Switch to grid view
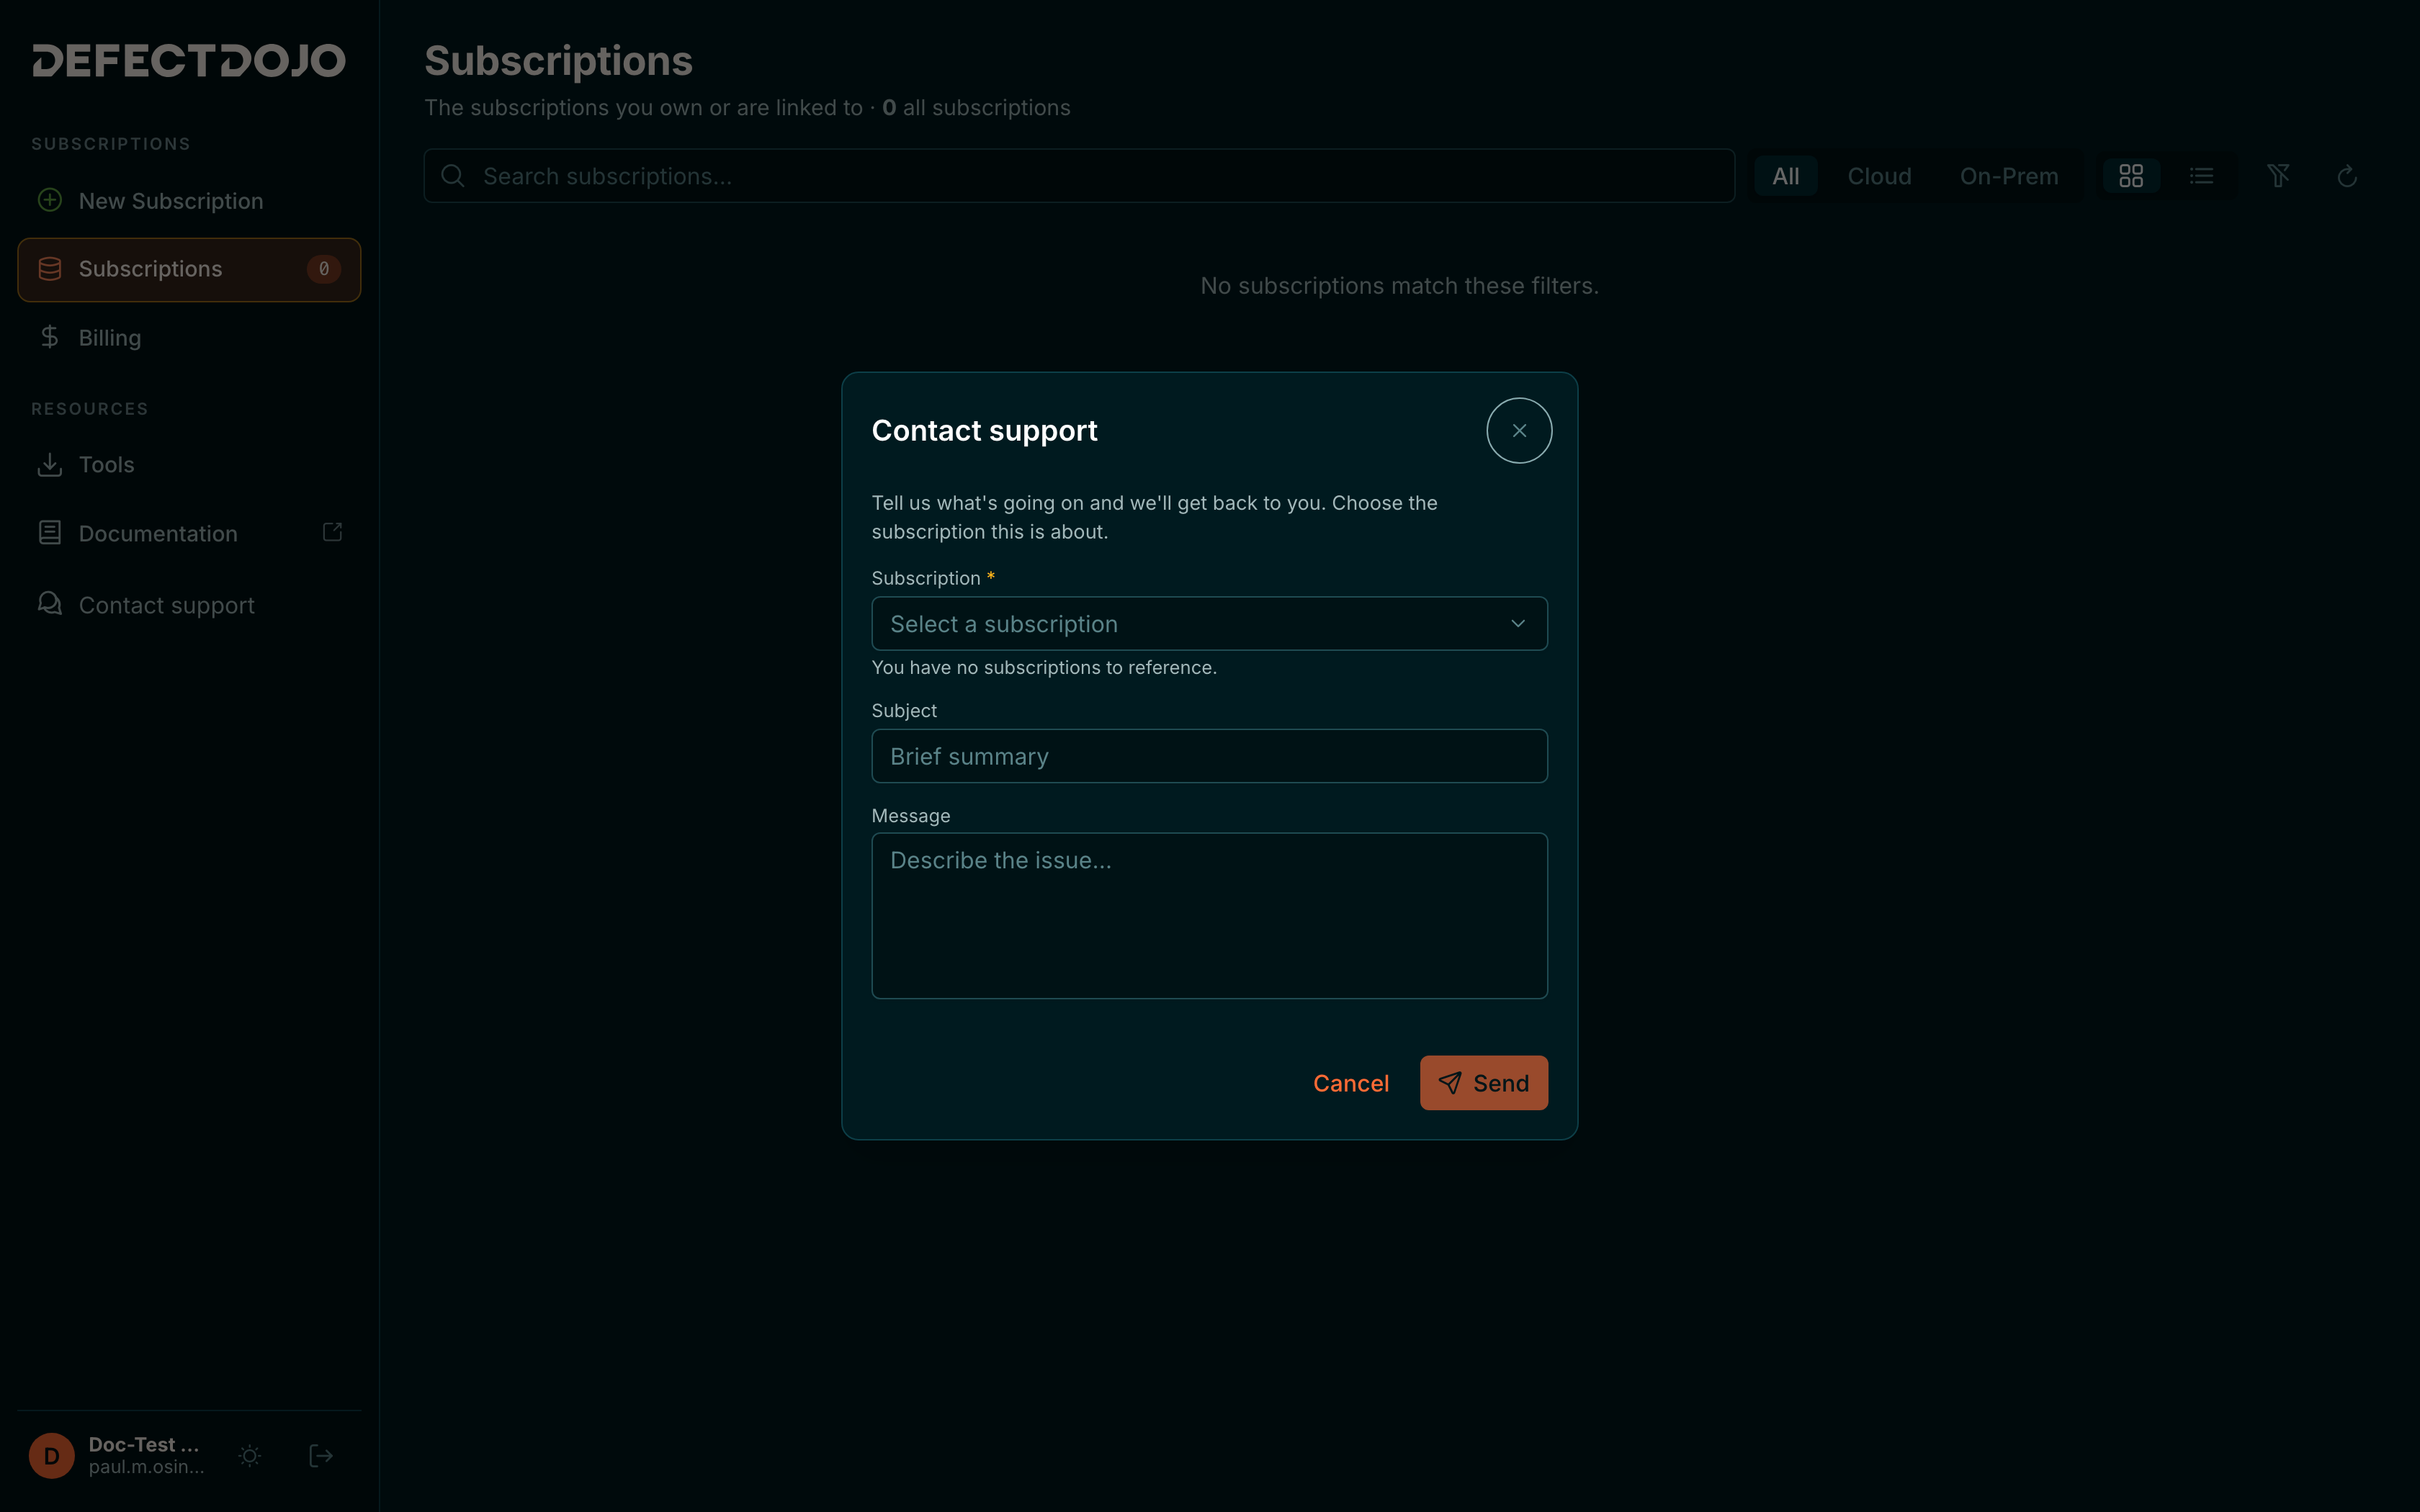Viewport: 2420px width, 1512px height. coord(2131,176)
